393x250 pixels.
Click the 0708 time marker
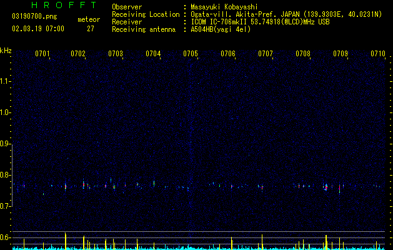pos(303,54)
